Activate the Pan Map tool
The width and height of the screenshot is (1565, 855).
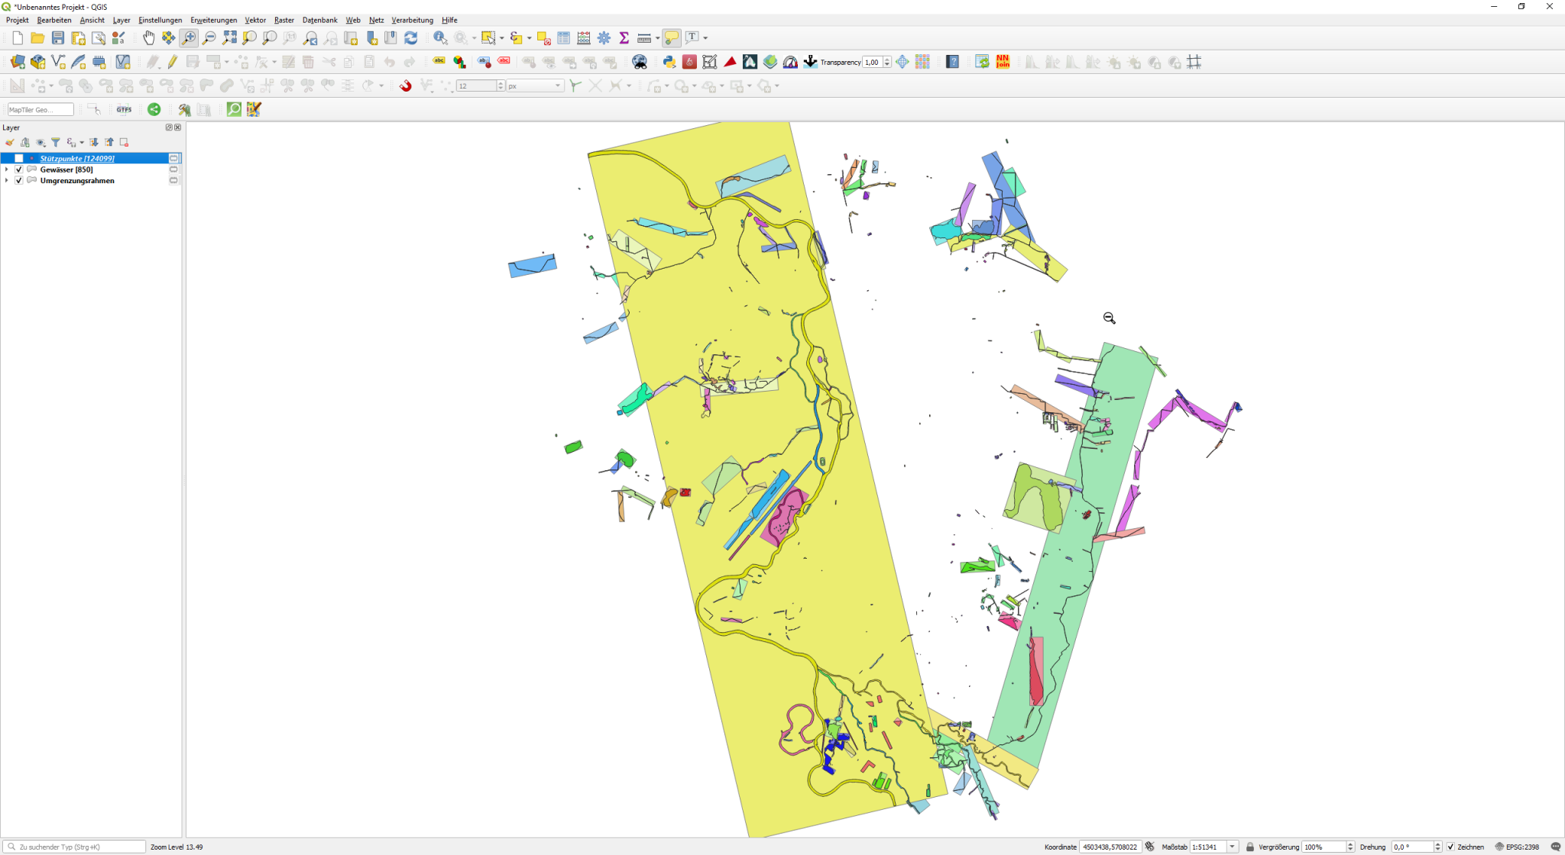(x=147, y=37)
